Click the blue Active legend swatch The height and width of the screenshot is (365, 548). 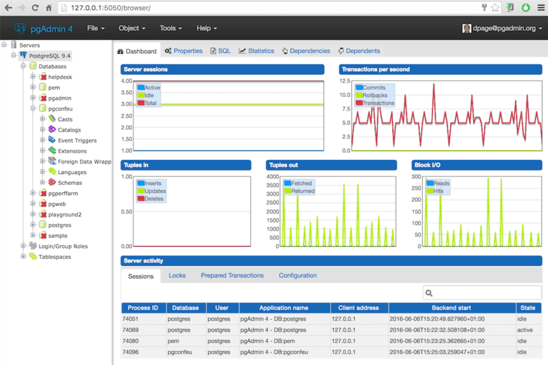point(141,87)
